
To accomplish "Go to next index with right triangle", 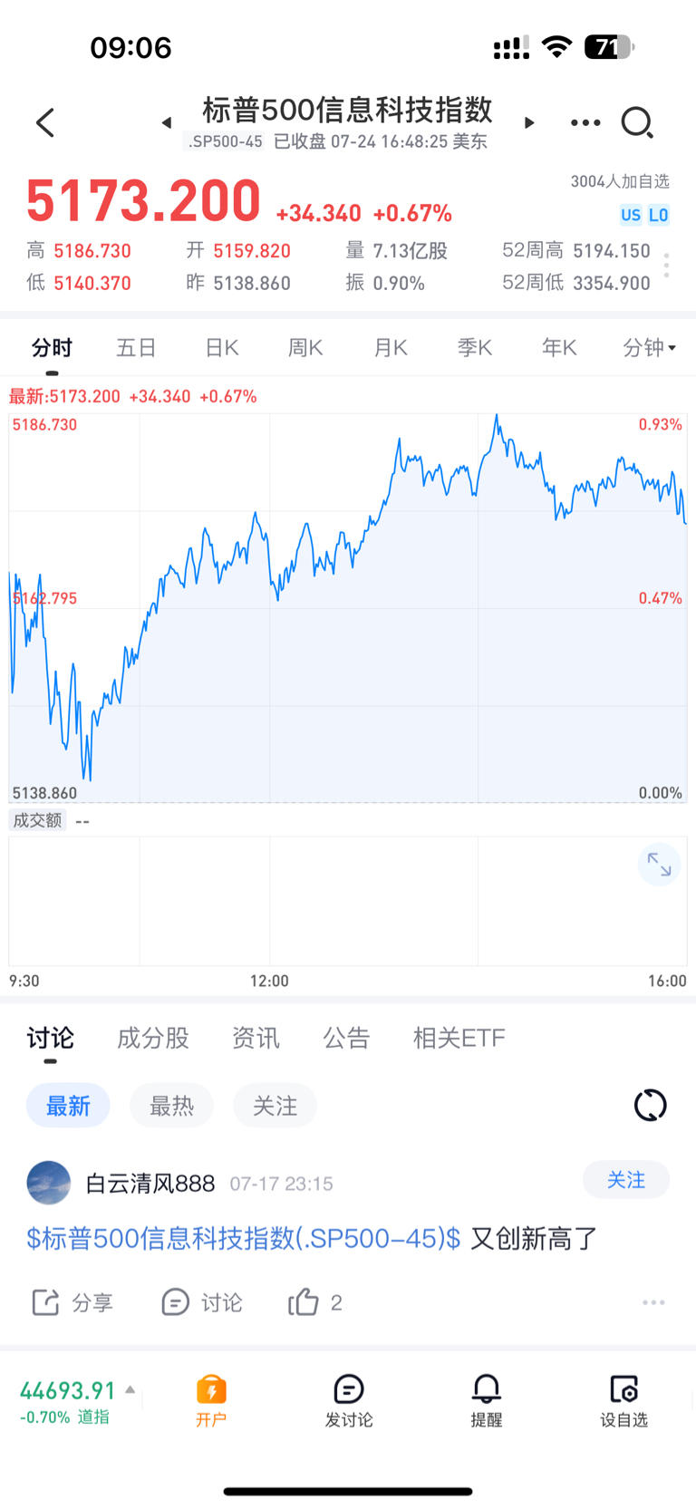I will pos(530,122).
